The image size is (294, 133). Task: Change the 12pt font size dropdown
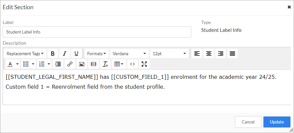pyautogui.click(x=169, y=54)
